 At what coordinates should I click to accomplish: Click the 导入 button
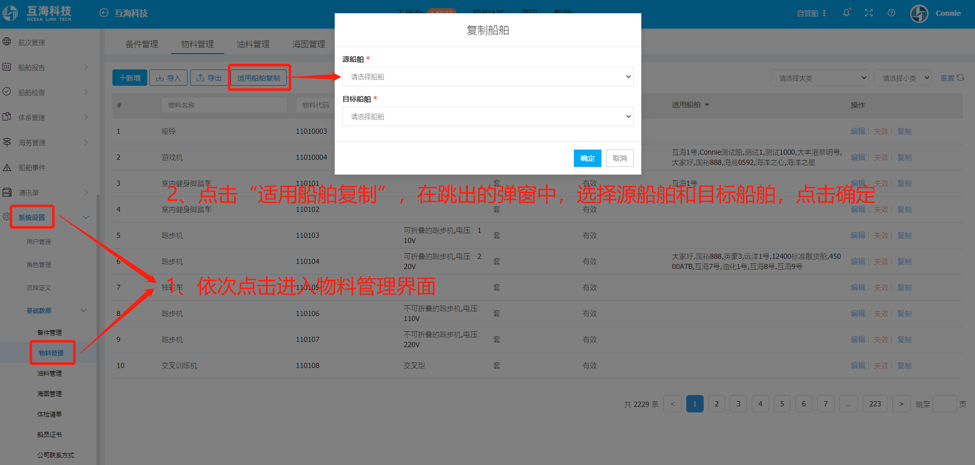pyautogui.click(x=168, y=78)
